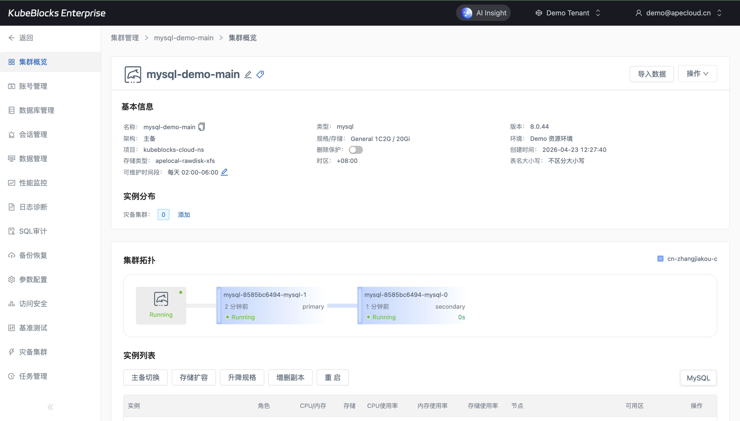The image size is (740, 421).
Task: Click the 主备切换 button
Action: (x=145, y=377)
